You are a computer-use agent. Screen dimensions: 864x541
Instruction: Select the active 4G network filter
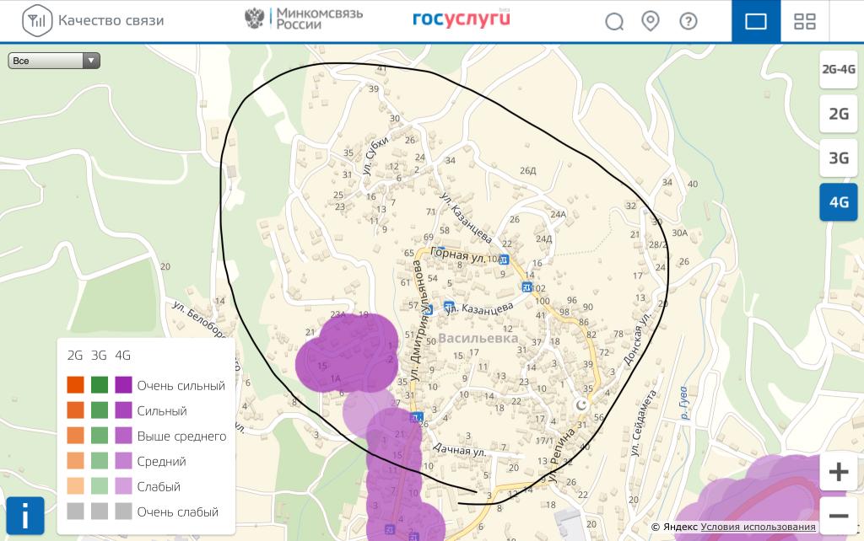[838, 202]
